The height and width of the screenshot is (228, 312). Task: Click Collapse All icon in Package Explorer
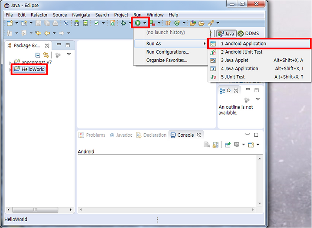tap(37, 55)
